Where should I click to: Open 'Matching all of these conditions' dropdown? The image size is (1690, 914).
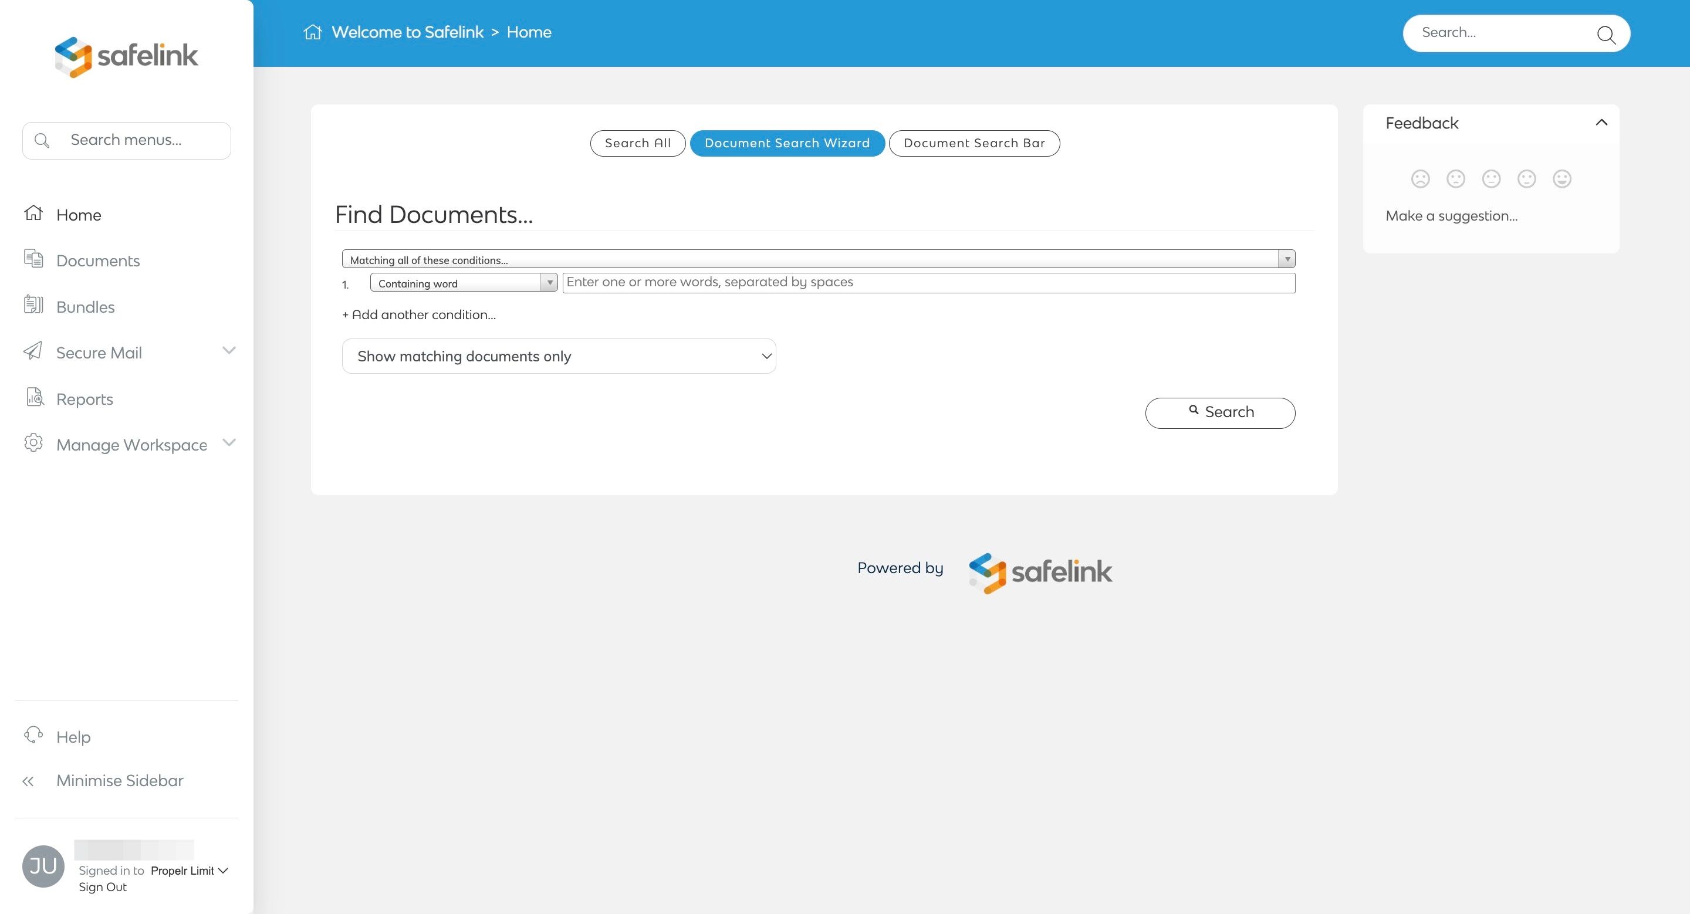coord(818,259)
